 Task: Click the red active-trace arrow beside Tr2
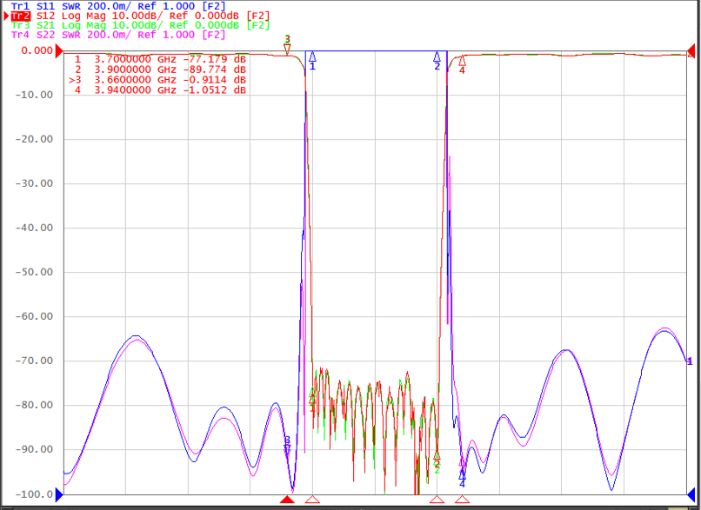tap(7, 17)
